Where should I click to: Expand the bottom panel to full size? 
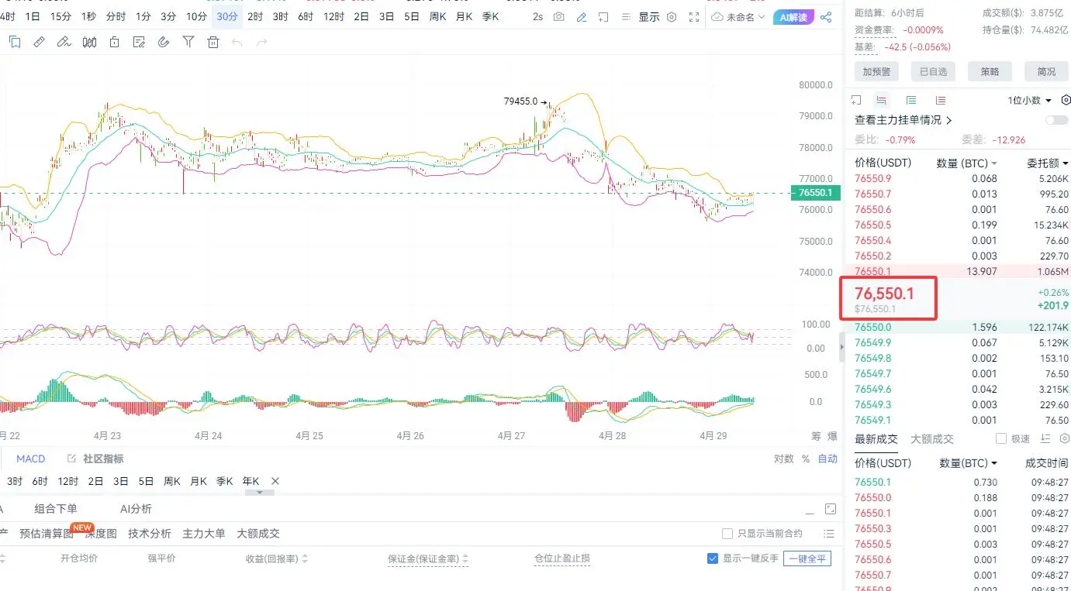pyautogui.click(x=831, y=509)
